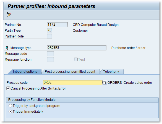Click the Process code input field
The height and width of the screenshot is (124, 162).
pos(73,82)
